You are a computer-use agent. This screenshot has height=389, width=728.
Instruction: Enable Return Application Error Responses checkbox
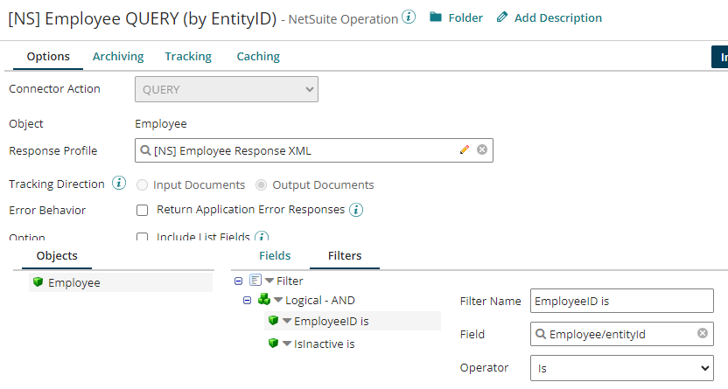[x=142, y=210]
